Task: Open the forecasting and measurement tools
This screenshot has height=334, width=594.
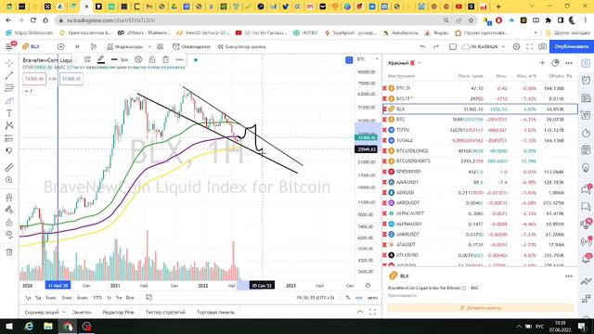Action: click(9, 138)
